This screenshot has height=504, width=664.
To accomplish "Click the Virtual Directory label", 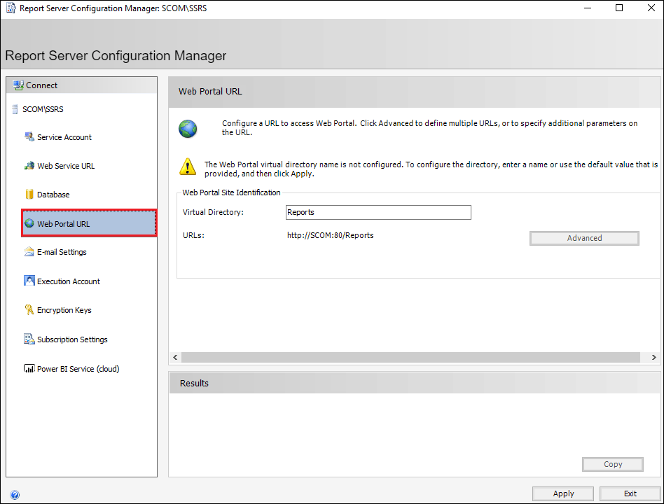I will (213, 212).
